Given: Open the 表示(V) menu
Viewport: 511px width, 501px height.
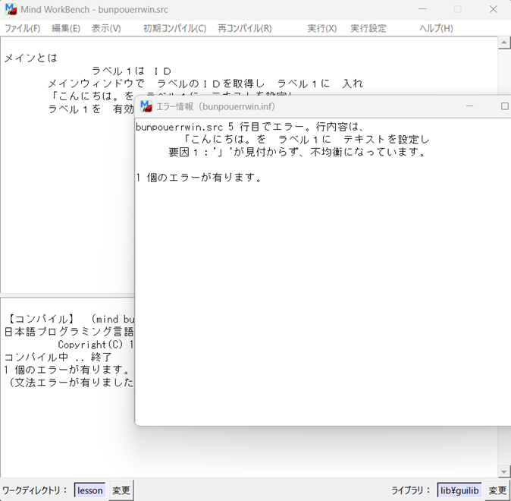Looking at the screenshot, I should pos(106,28).
